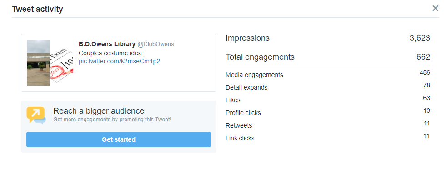Viewport: 447px width, 177px height.
Task: Close the Tweet activity dialog
Action: click(x=435, y=8)
